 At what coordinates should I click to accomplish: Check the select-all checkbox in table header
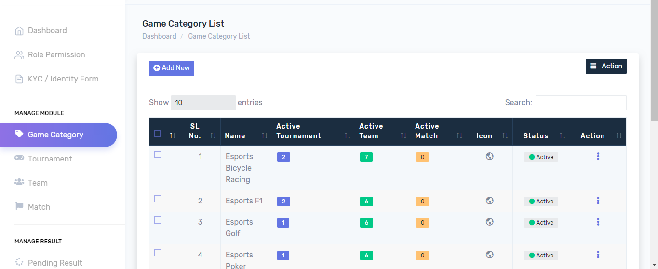(x=157, y=134)
